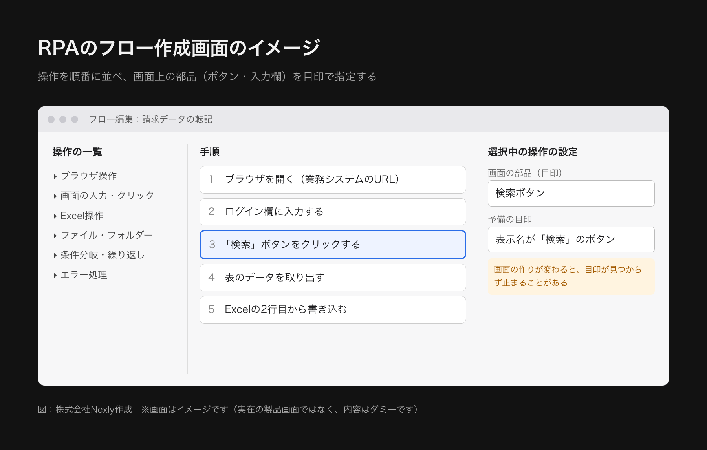Select step 4 表のデータを取り出す
The height and width of the screenshot is (450, 707).
pyautogui.click(x=333, y=278)
